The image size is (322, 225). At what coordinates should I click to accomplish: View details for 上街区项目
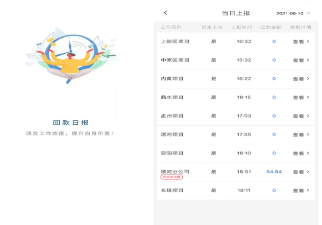pyautogui.click(x=300, y=42)
